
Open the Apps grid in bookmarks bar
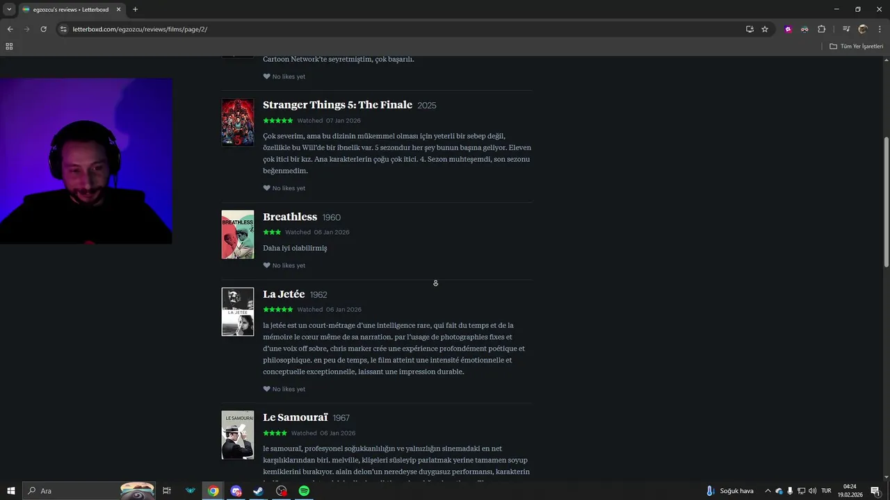9,47
